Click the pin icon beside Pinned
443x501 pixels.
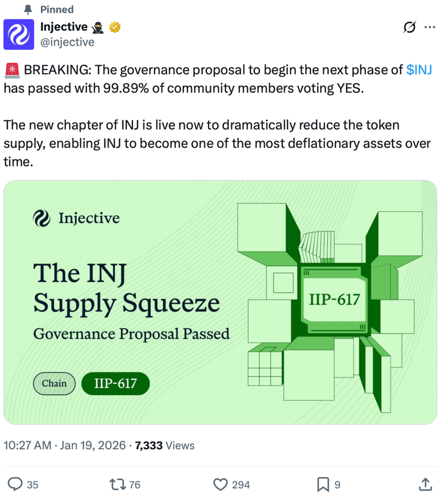click(x=28, y=9)
